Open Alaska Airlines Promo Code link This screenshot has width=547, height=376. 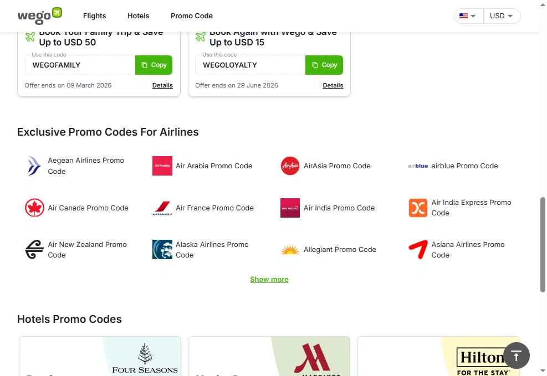pyautogui.click(x=212, y=250)
